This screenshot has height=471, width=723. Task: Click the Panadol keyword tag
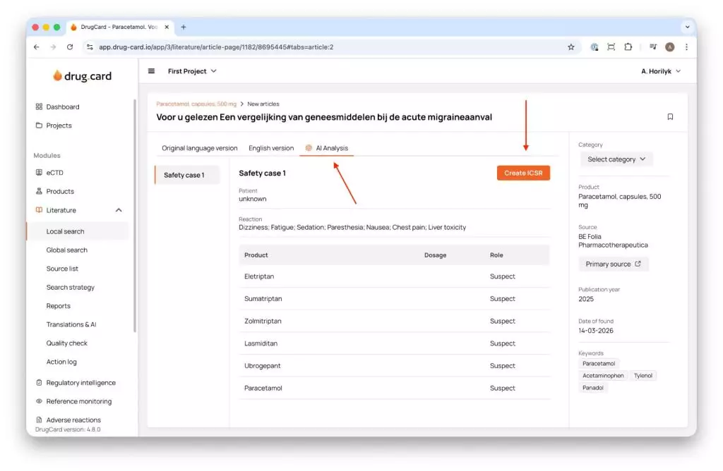[x=593, y=388]
